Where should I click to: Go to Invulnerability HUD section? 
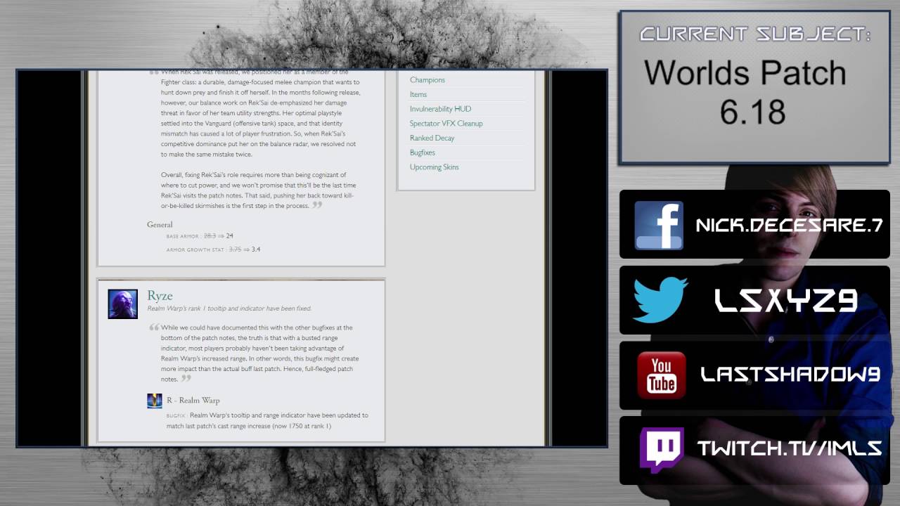[x=441, y=109]
